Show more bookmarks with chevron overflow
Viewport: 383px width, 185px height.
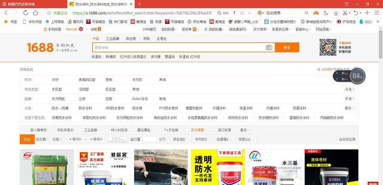click(x=378, y=22)
